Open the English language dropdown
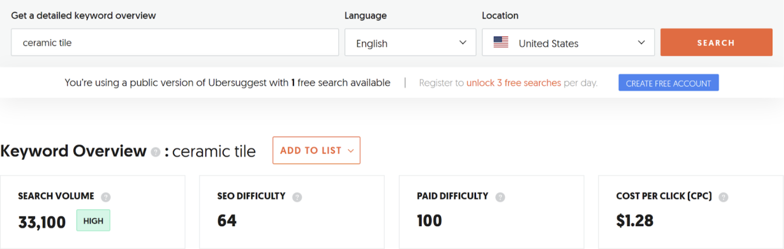 [x=410, y=43]
